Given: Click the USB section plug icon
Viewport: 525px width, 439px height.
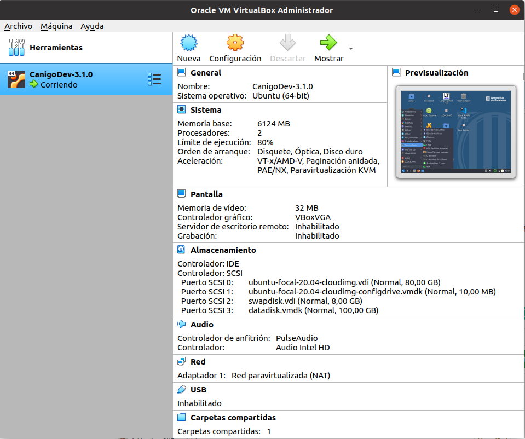Looking at the screenshot, I should 181,389.
